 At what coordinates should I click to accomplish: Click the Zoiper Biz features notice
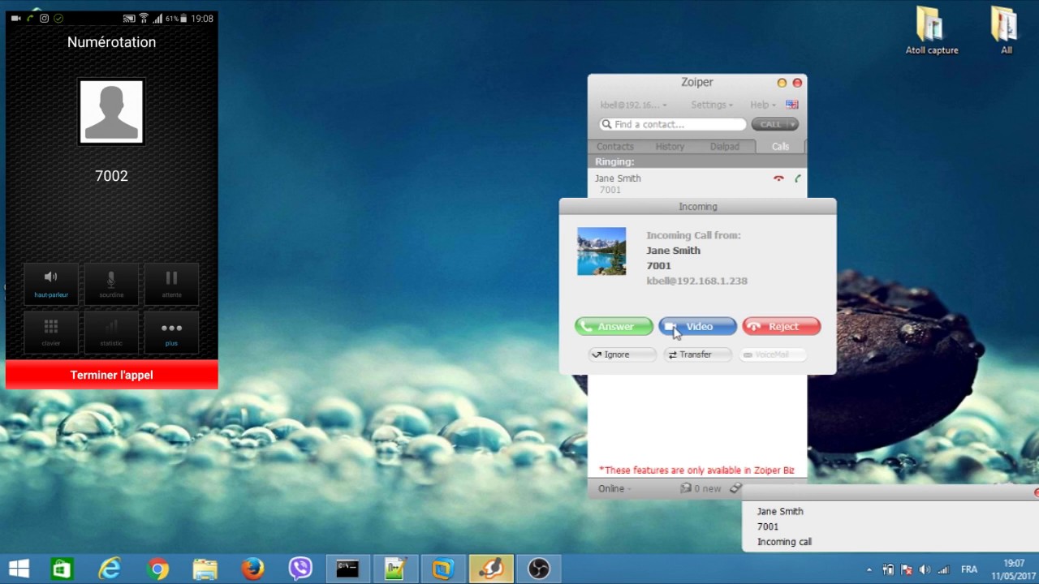click(x=696, y=470)
